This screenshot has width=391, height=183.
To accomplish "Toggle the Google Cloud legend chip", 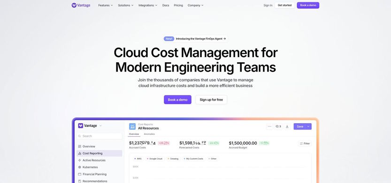I will click(x=154, y=159).
